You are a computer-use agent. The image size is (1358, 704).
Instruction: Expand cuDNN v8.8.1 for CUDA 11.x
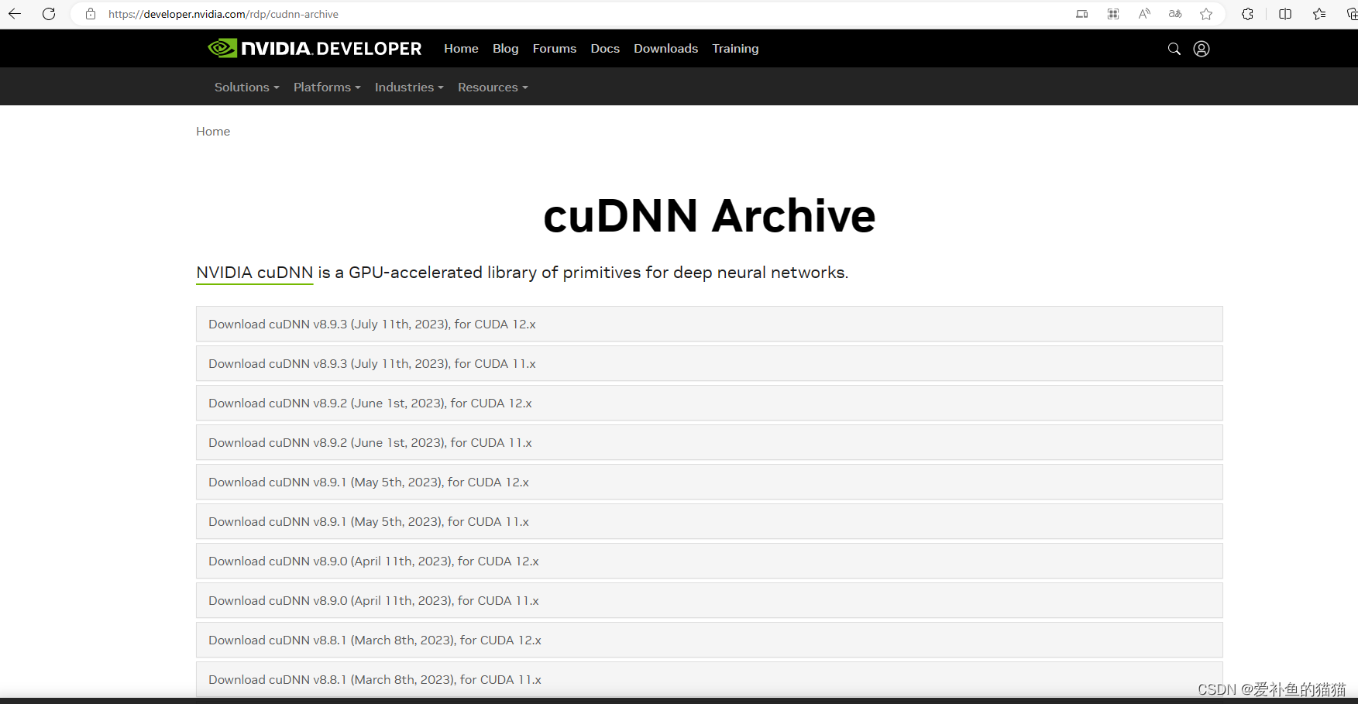pyautogui.click(x=709, y=679)
